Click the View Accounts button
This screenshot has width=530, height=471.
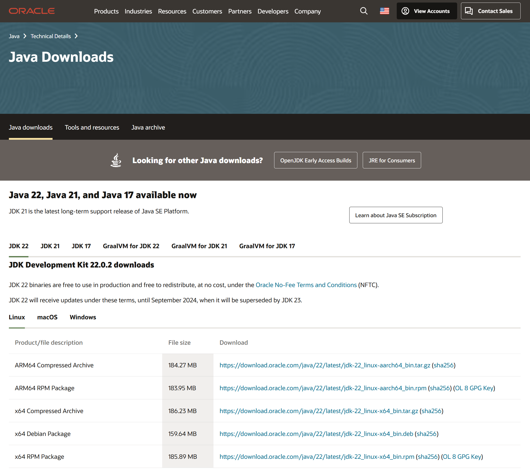click(426, 11)
